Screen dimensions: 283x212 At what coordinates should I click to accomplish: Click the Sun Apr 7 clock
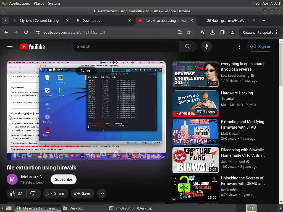268,3
